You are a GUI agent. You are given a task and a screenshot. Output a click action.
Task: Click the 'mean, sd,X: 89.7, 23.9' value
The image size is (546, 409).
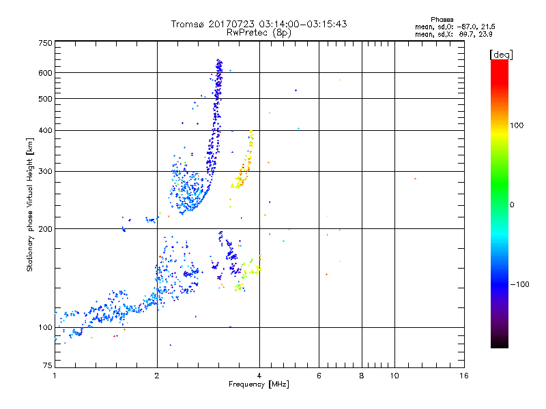(x=454, y=34)
